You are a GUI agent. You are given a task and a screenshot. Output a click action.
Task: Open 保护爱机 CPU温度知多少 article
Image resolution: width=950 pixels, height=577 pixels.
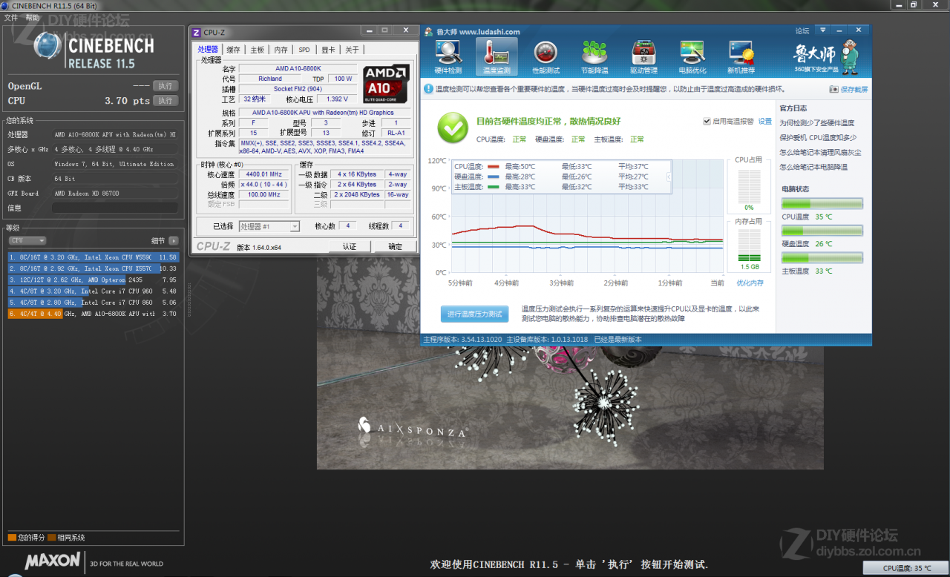pyautogui.click(x=819, y=137)
